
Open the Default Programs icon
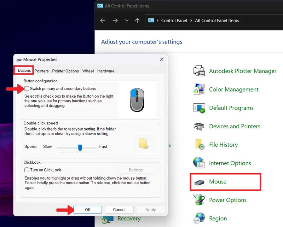click(199, 108)
